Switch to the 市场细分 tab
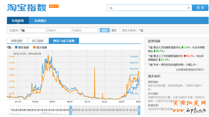This screenshot has height=117, width=209. (40, 21)
